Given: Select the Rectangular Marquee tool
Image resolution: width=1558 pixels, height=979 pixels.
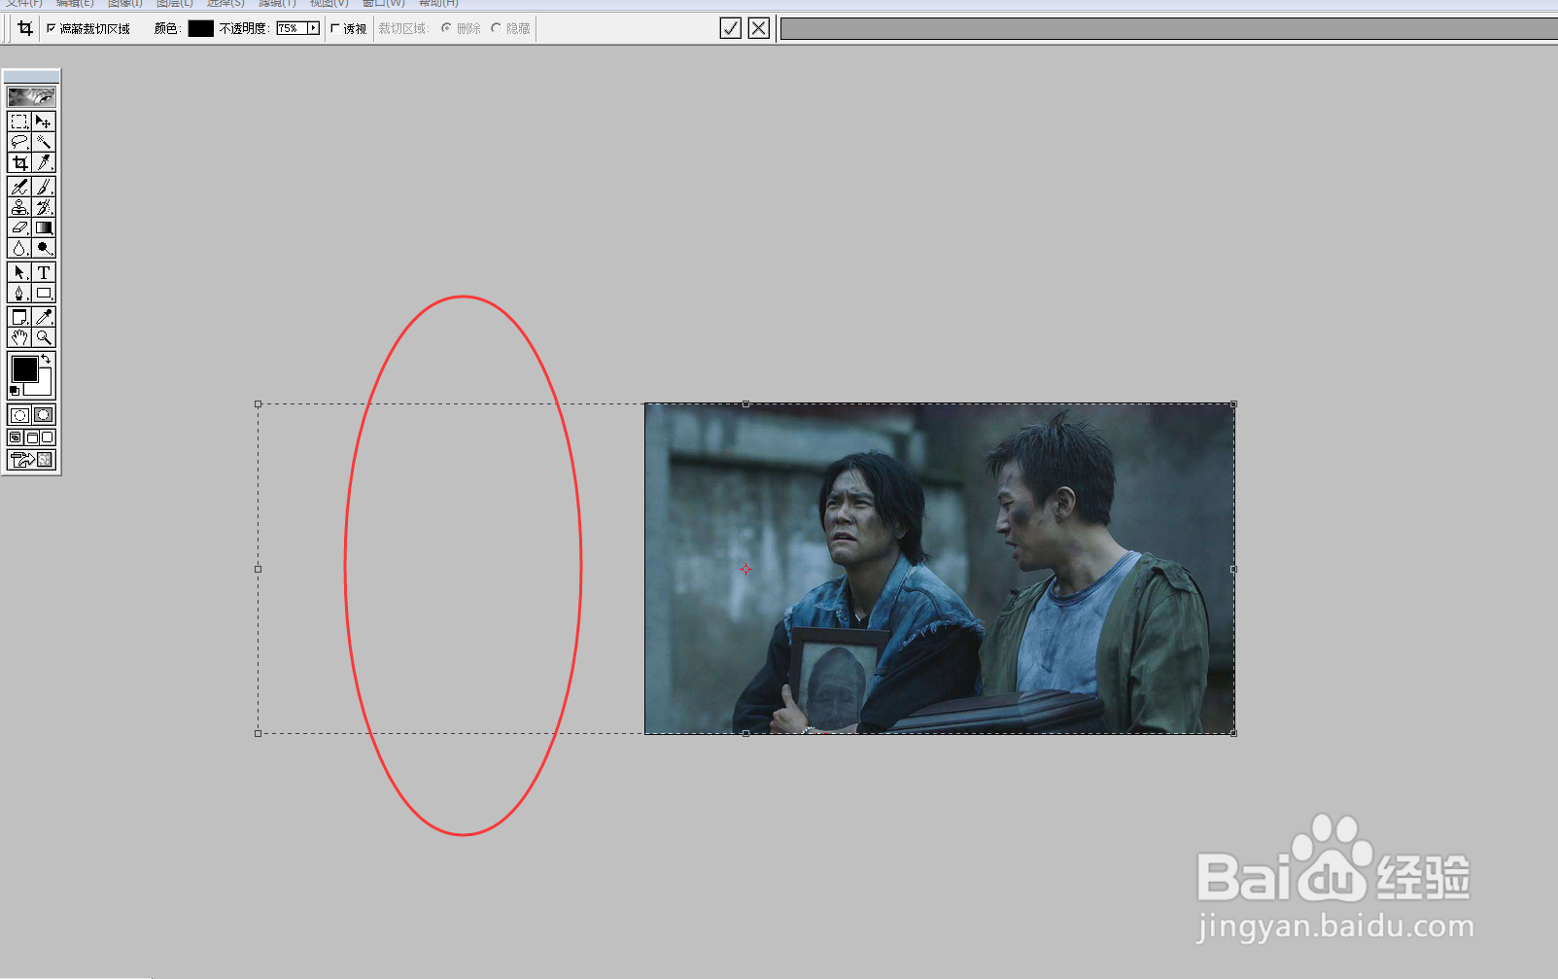Looking at the screenshot, I should (x=18, y=122).
